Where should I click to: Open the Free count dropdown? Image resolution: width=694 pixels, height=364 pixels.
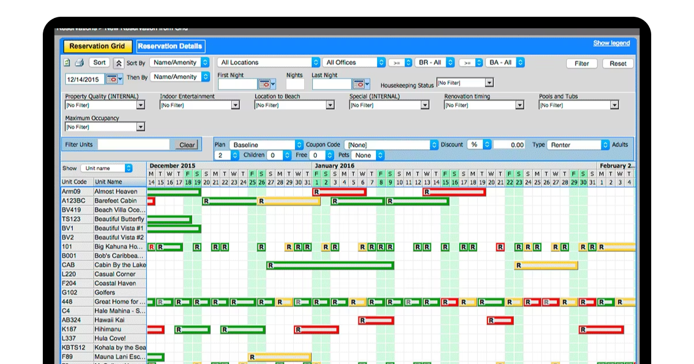[322, 155]
